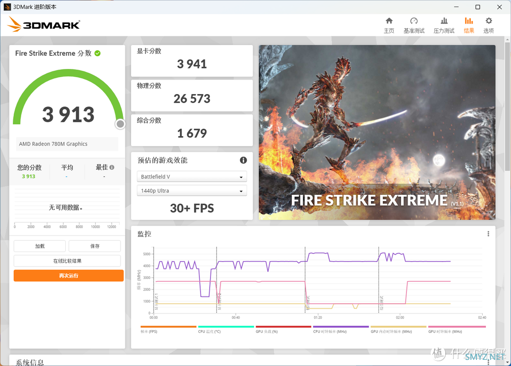Open the Benchmarks (基准测试) tab

pyautogui.click(x=414, y=26)
